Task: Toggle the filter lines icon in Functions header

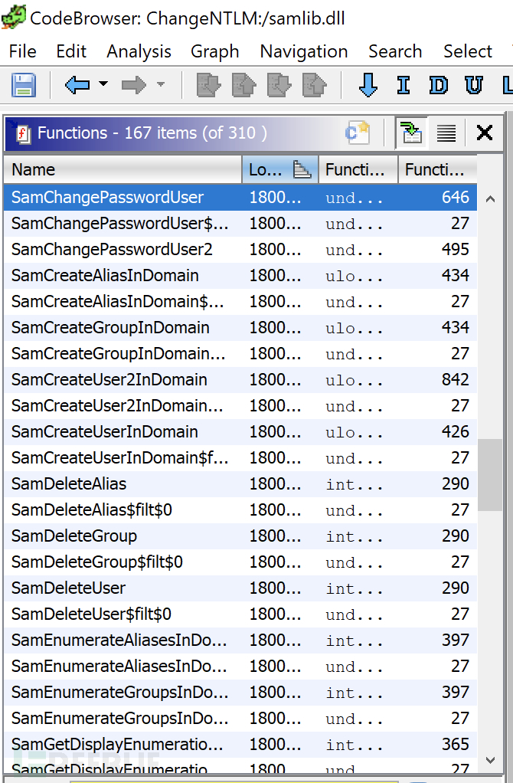Action: [446, 133]
